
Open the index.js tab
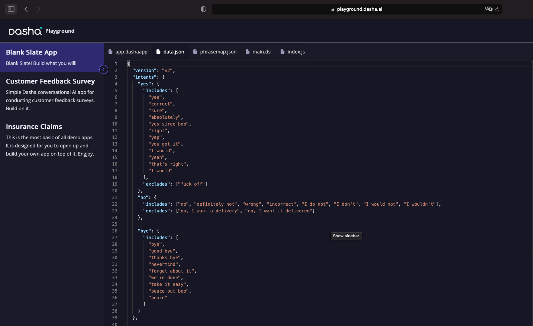pos(293,52)
